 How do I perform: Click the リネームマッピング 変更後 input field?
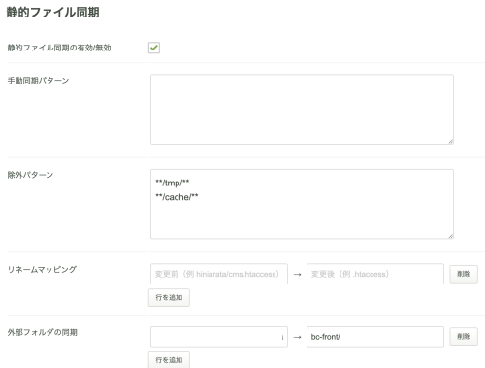375,274
